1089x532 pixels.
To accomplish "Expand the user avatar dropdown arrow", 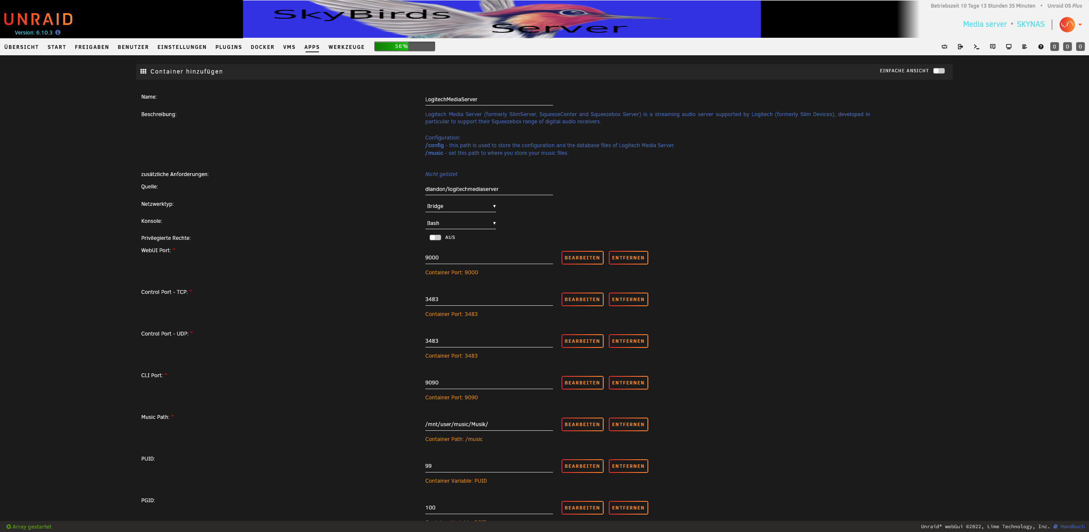I will point(1080,25).
